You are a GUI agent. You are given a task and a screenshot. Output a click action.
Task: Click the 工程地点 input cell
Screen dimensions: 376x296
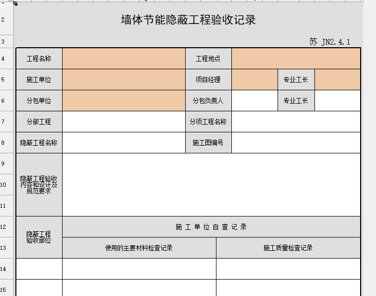296,58
